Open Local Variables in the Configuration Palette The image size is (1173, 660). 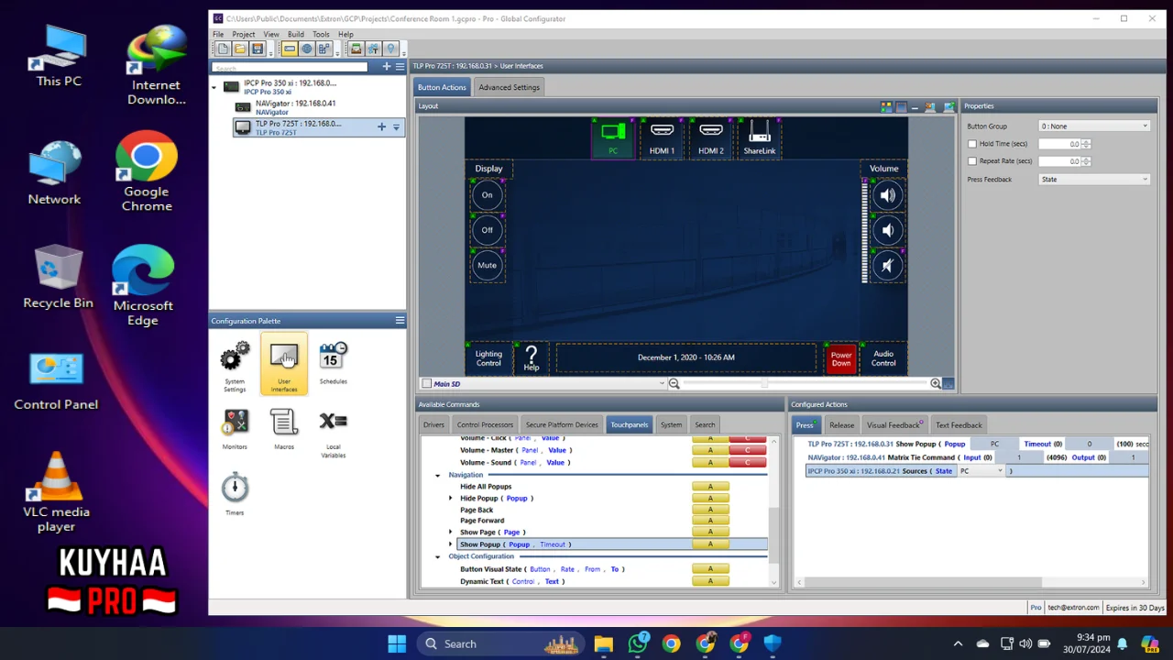(x=334, y=433)
